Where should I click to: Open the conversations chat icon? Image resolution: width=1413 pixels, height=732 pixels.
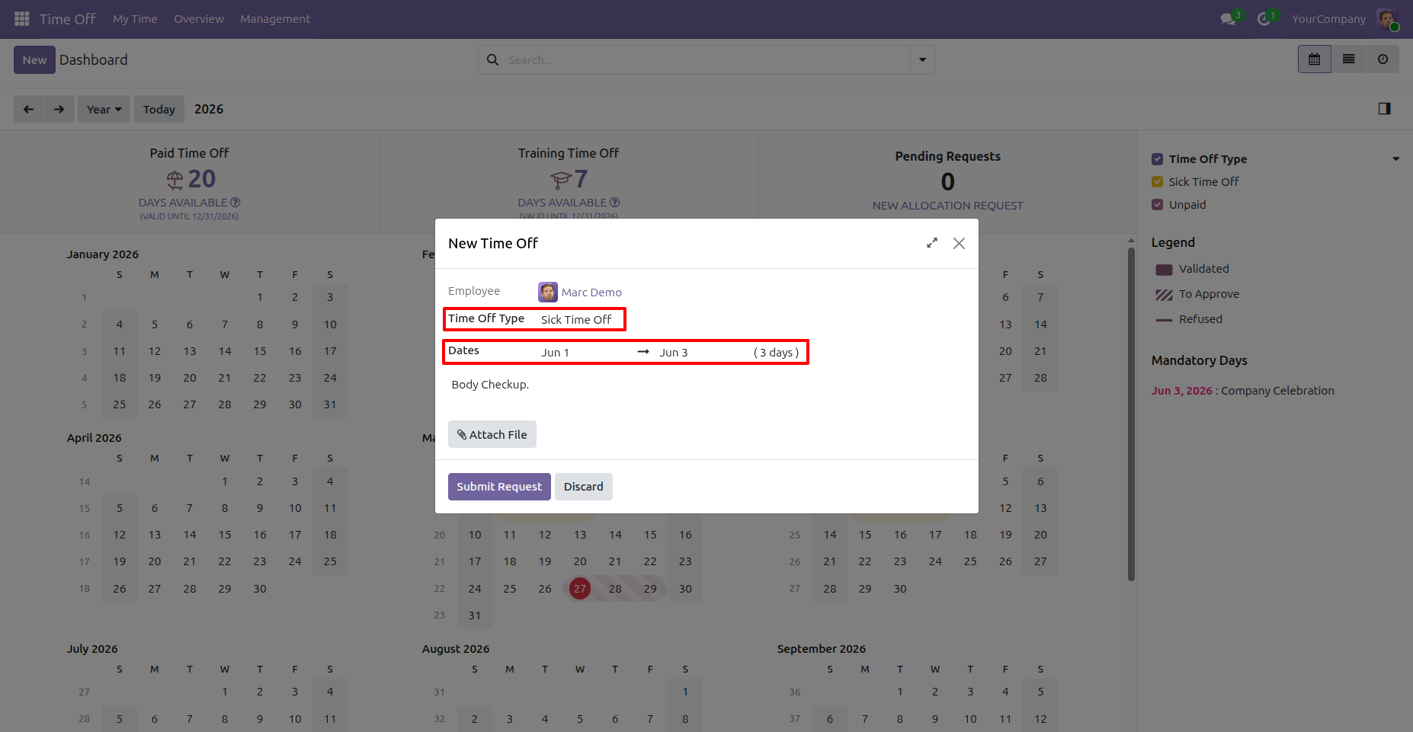(1228, 19)
